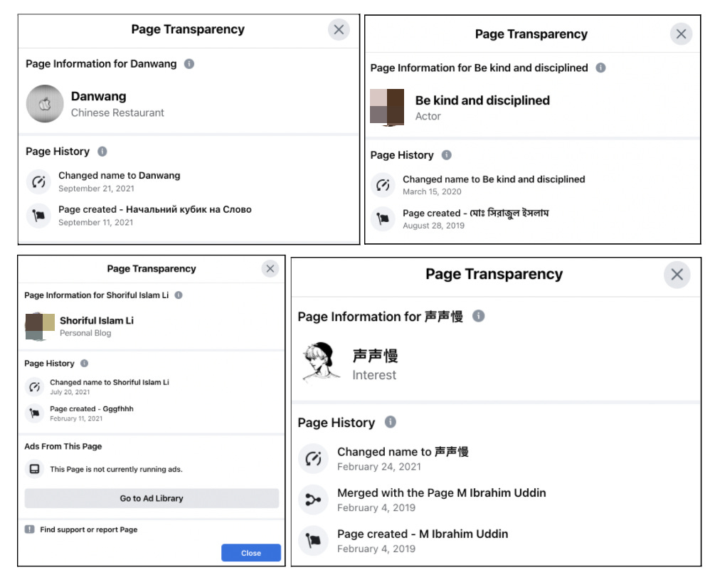Close the Be kind and disciplined transparency dialog

click(681, 34)
